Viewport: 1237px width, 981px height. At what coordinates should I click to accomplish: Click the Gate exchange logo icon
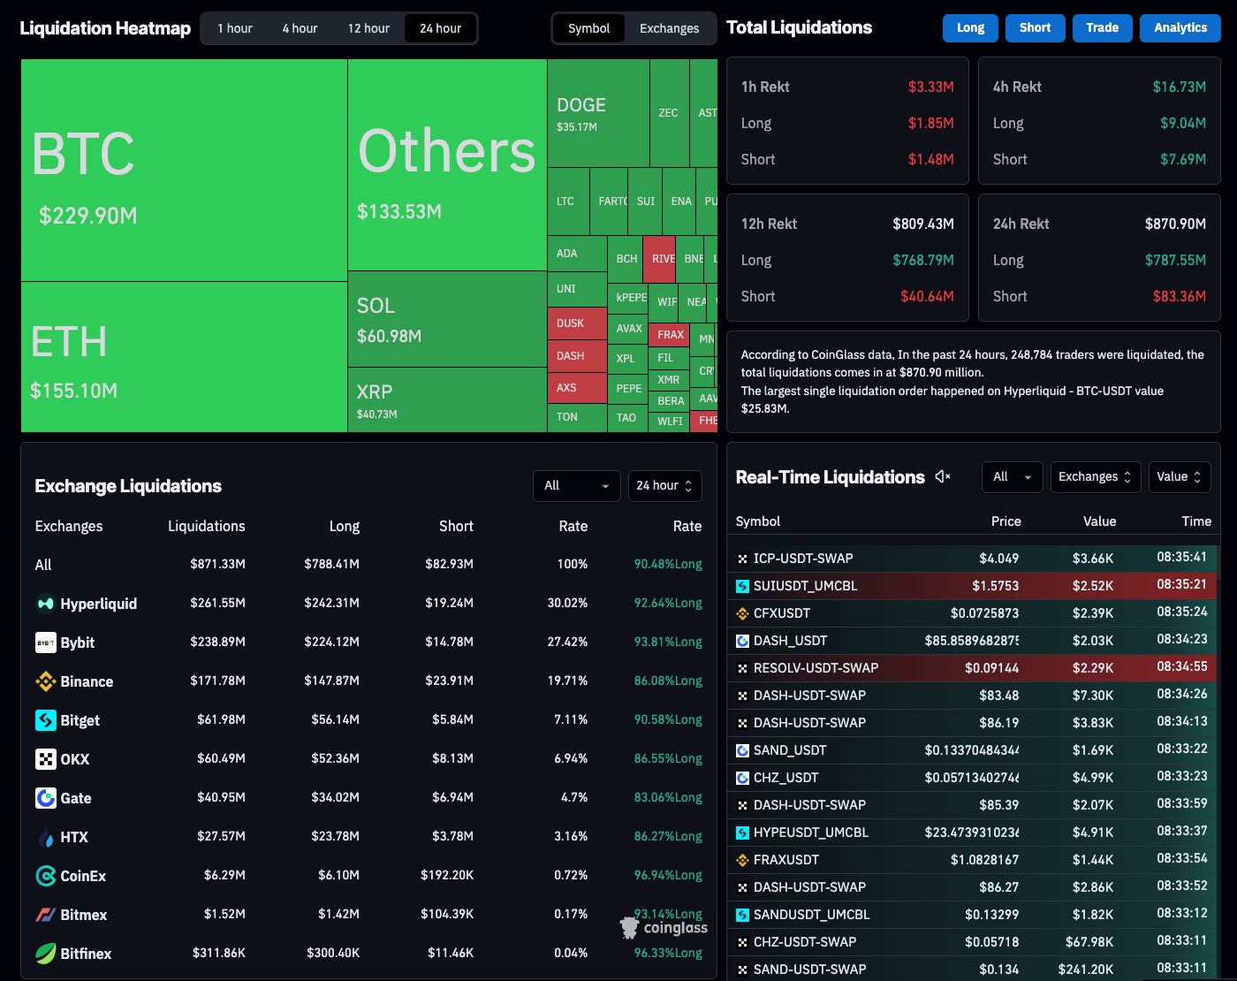click(45, 798)
